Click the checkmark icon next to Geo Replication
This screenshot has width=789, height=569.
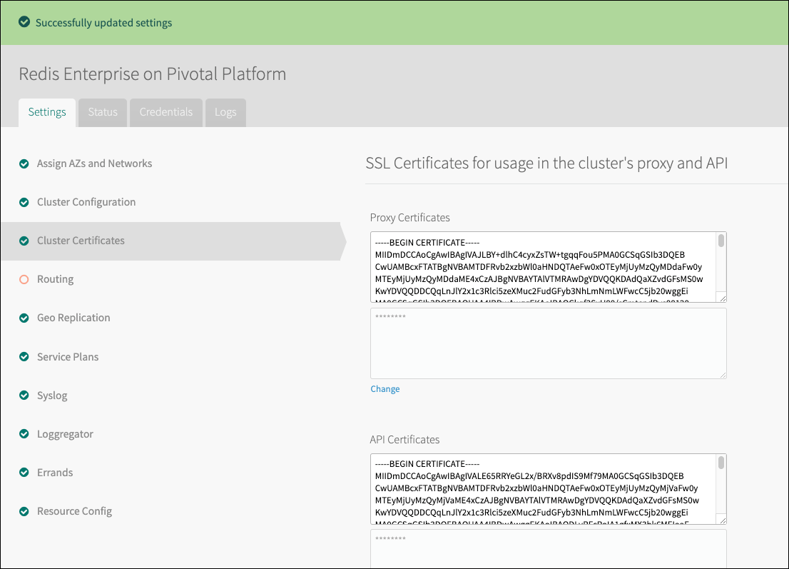(24, 318)
